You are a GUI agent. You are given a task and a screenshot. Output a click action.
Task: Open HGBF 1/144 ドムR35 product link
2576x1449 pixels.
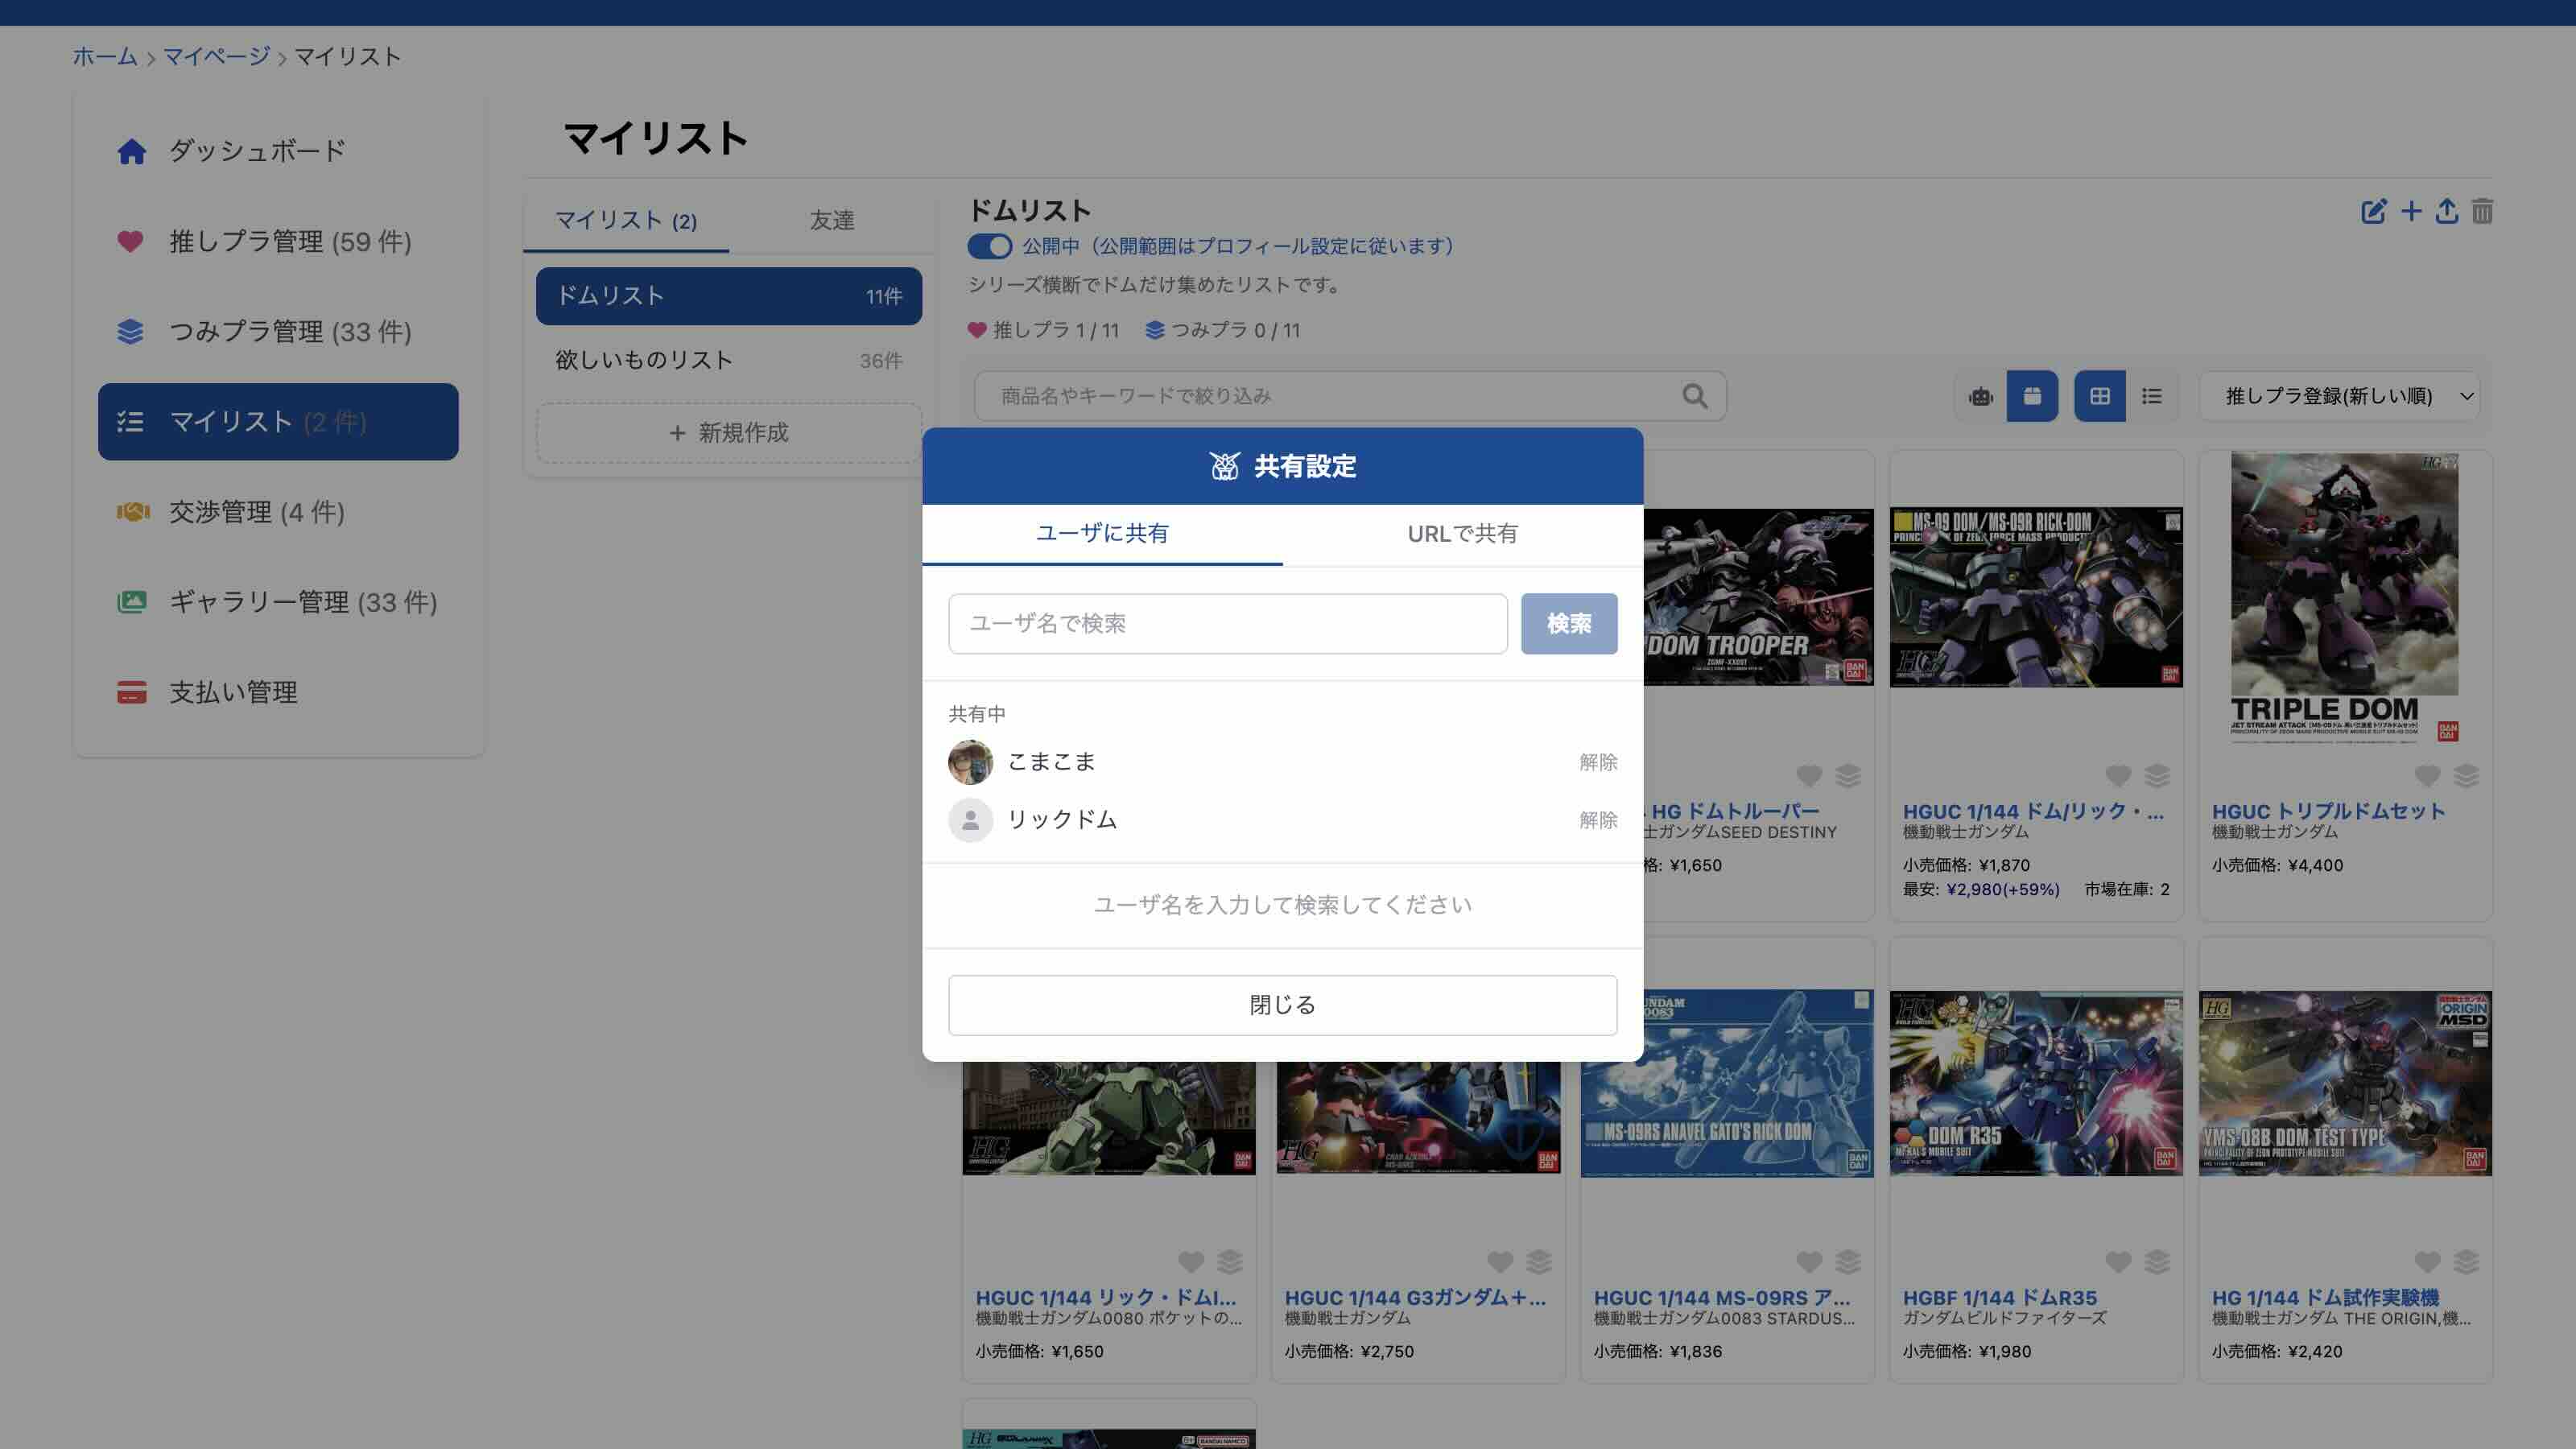pyautogui.click(x=2000, y=1298)
